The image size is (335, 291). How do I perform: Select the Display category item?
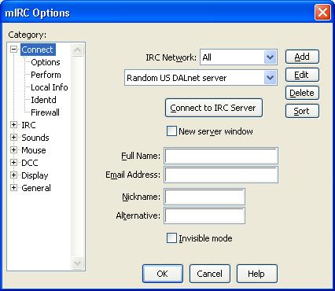35,175
